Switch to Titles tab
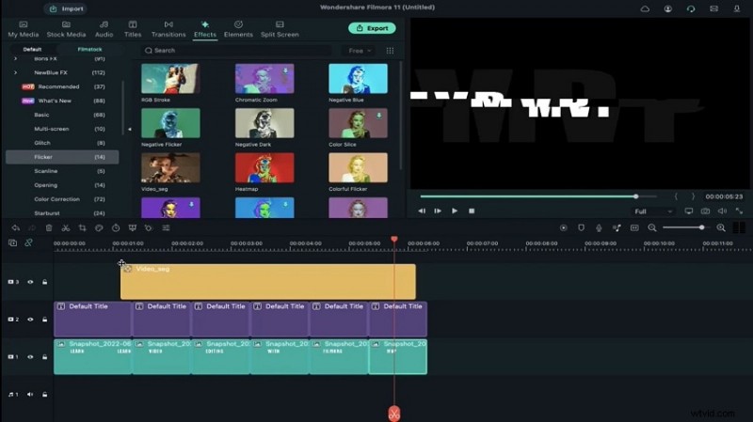Viewport: 753px width, 422px height. [x=133, y=29]
